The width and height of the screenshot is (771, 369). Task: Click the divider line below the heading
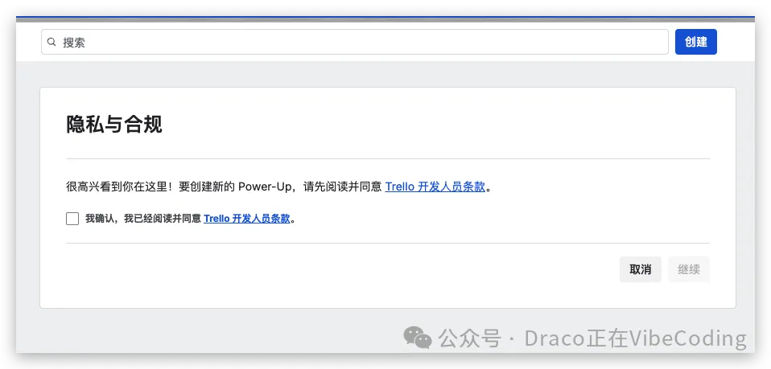tap(388, 158)
